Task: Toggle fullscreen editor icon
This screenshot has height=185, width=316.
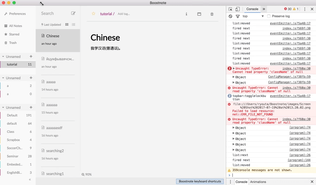Action: [199, 14]
